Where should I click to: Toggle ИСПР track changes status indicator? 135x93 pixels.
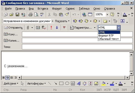[x=107, y=90]
